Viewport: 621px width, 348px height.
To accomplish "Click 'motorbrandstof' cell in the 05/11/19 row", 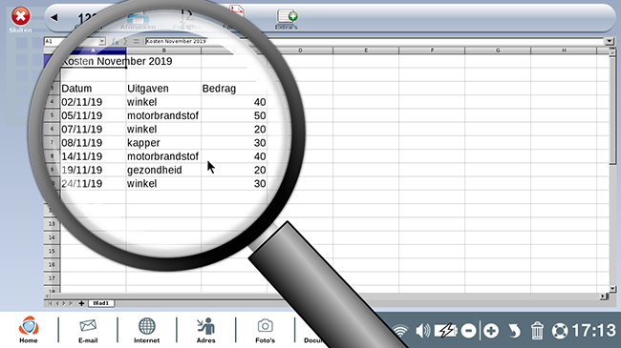I will click(x=163, y=115).
